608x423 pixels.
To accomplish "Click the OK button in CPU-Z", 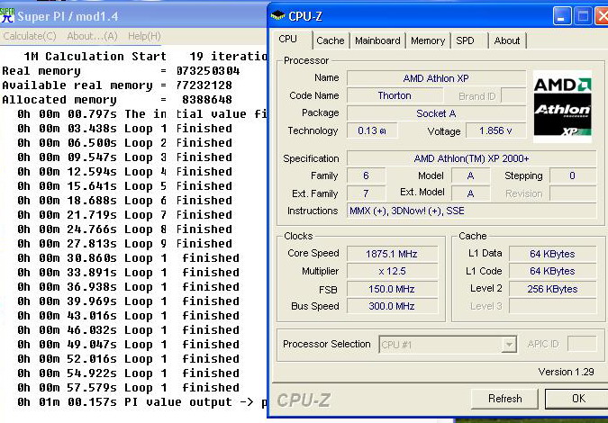I will (577, 399).
